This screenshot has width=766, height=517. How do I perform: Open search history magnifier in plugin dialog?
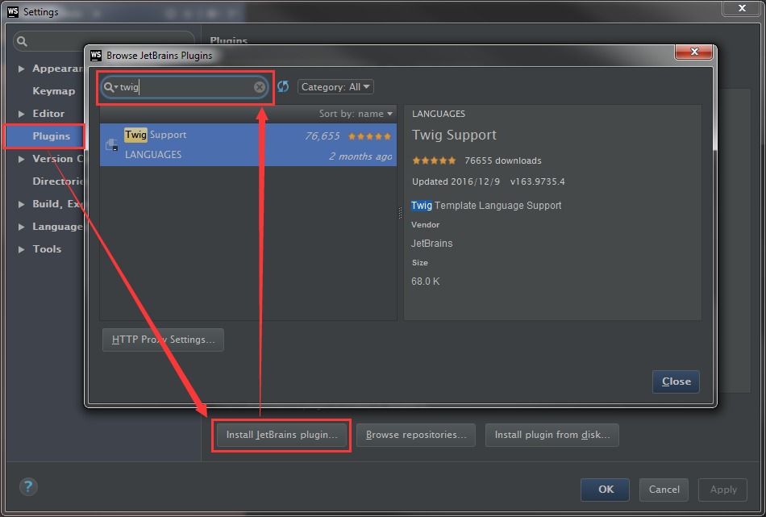[110, 87]
